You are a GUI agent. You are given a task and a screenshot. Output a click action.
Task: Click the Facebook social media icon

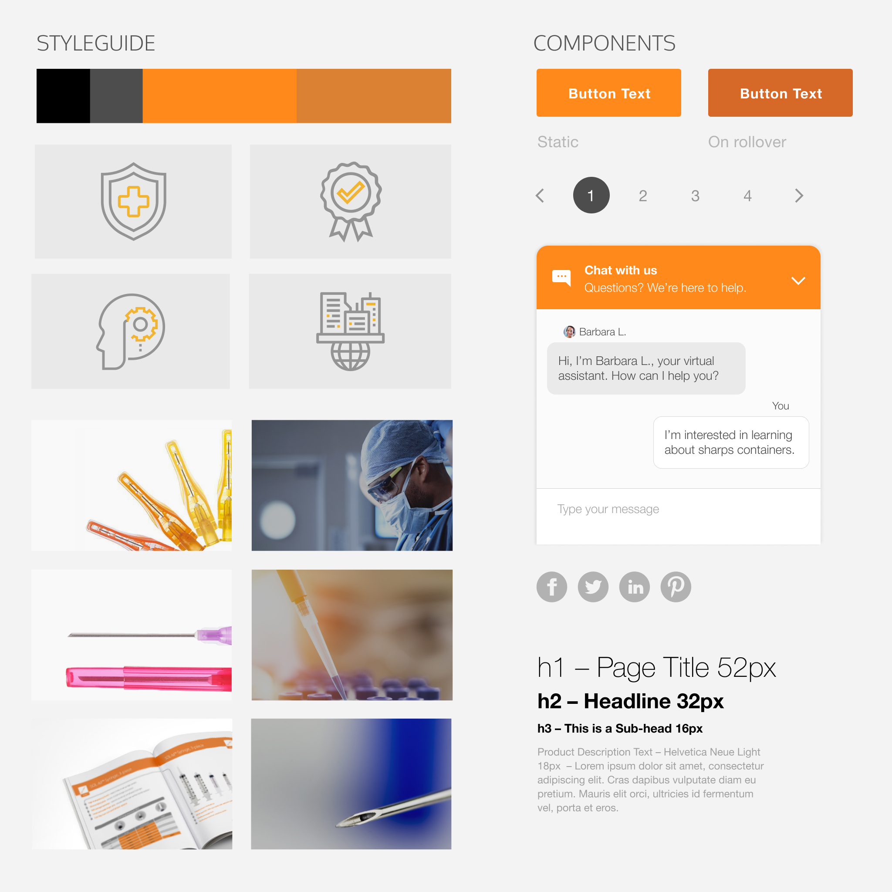(552, 586)
